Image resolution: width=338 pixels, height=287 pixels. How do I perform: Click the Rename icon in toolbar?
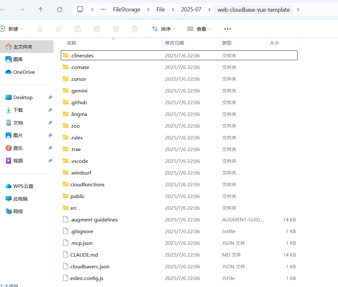(x=97, y=29)
